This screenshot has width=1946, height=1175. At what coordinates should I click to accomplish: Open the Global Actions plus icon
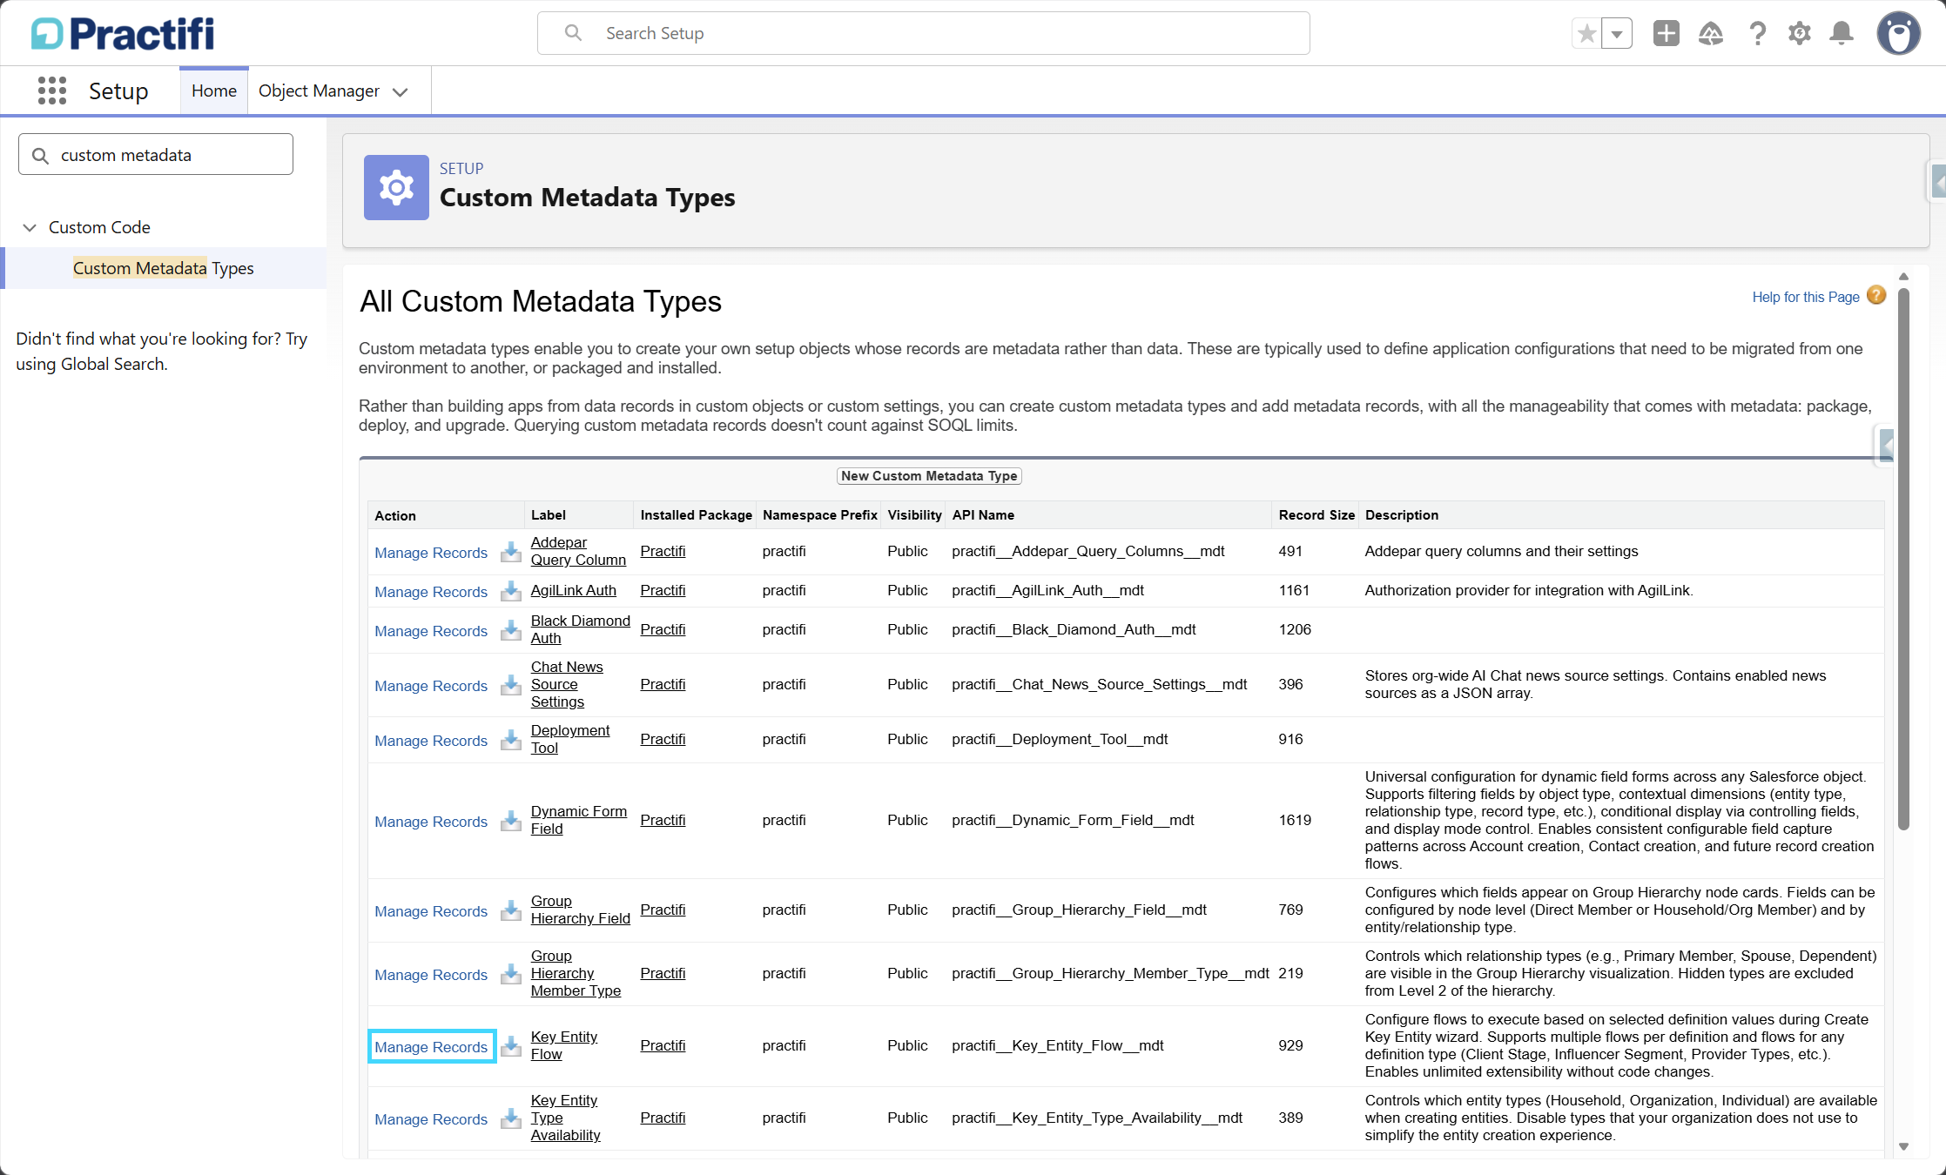[1666, 34]
